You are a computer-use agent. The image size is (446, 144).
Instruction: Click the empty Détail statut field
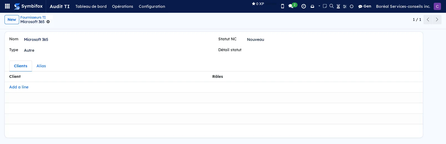tap(333, 50)
